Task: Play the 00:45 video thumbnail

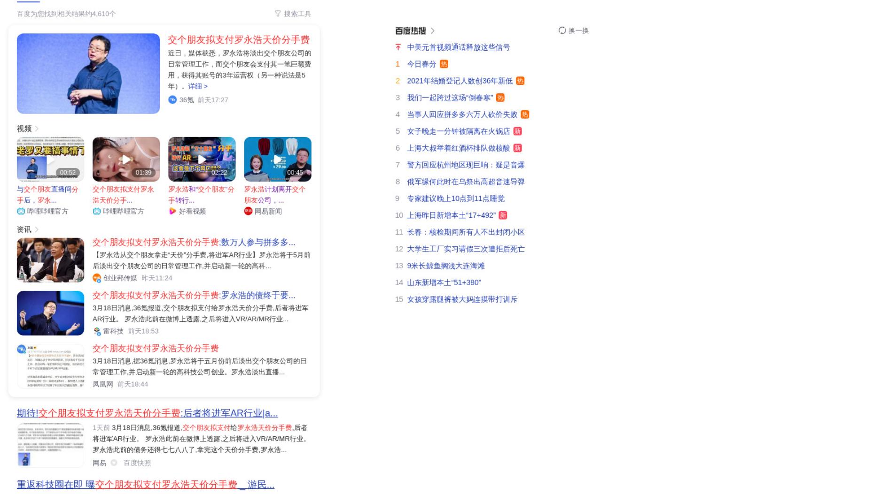Action: (278, 159)
